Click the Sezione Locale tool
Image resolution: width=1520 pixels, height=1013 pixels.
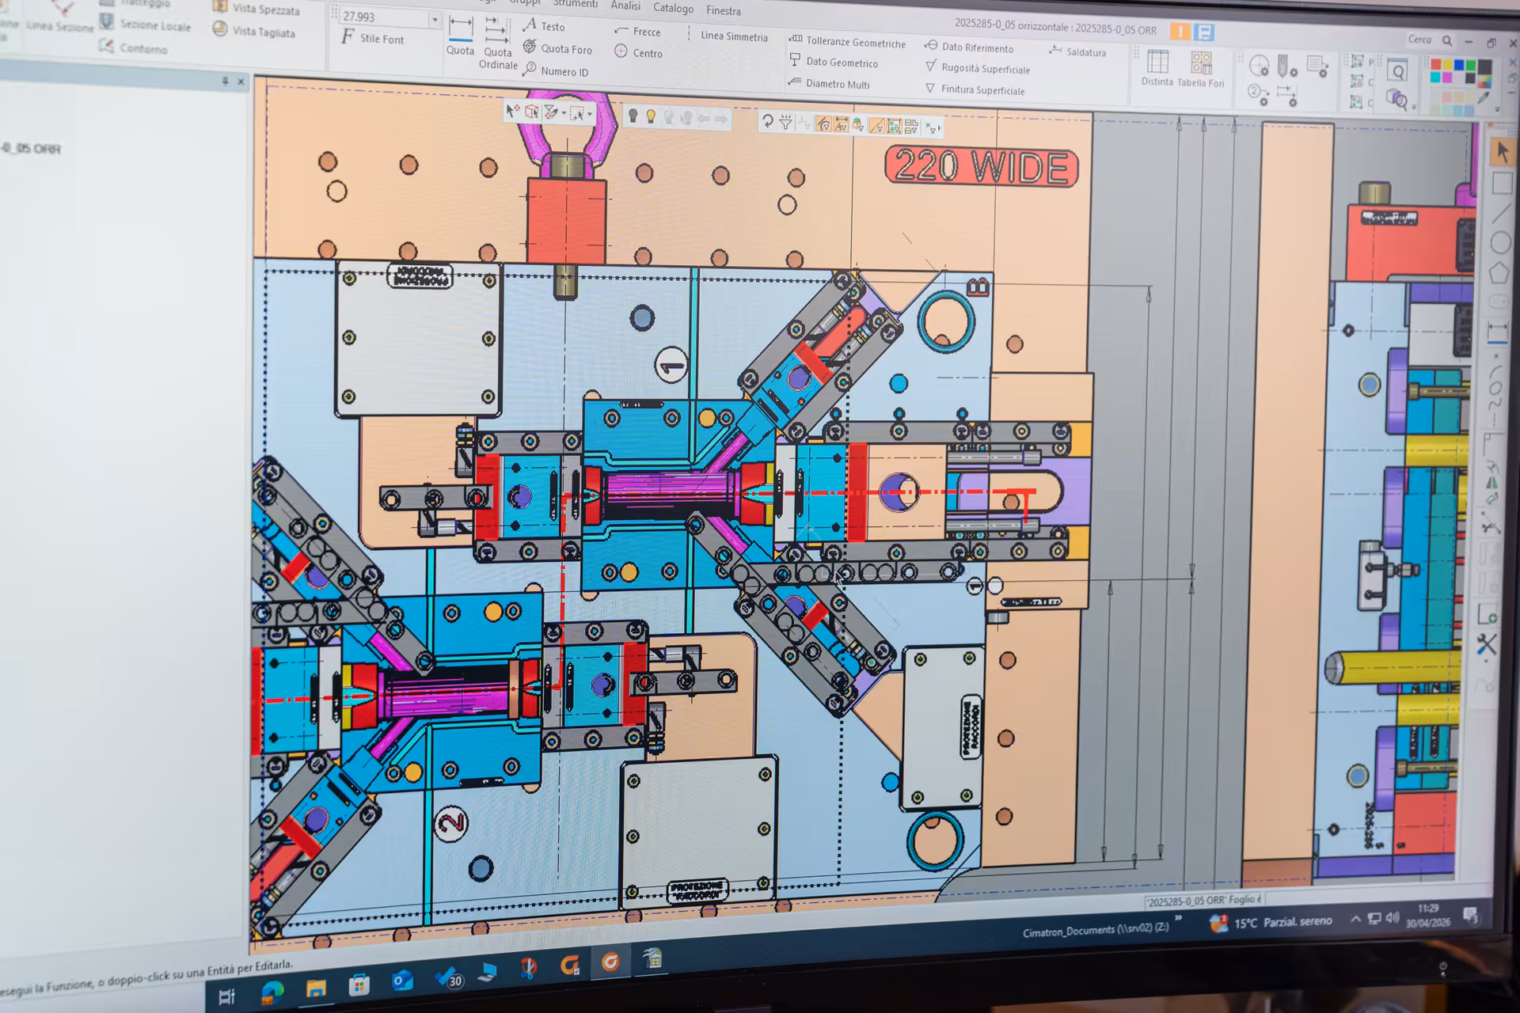(x=146, y=24)
